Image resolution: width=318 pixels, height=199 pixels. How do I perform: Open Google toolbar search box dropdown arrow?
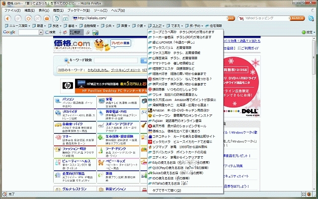tap(41, 32)
